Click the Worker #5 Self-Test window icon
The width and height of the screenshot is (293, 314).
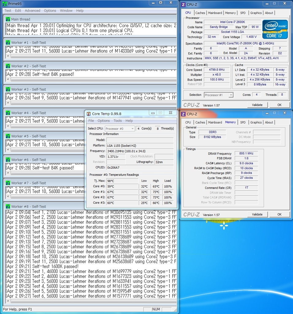(x=8, y=136)
